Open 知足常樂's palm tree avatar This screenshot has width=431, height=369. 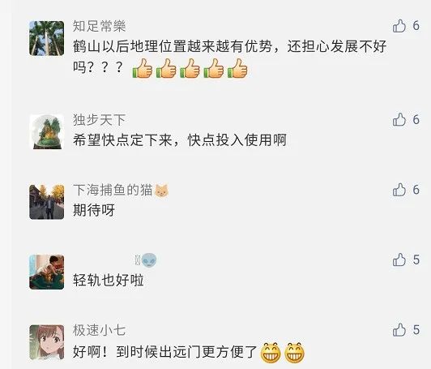click(x=47, y=38)
